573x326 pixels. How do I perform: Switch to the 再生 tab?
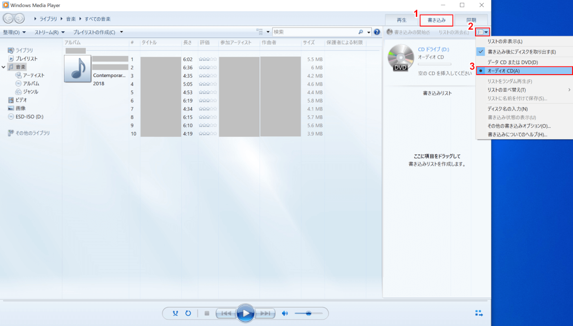coord(402,20)
